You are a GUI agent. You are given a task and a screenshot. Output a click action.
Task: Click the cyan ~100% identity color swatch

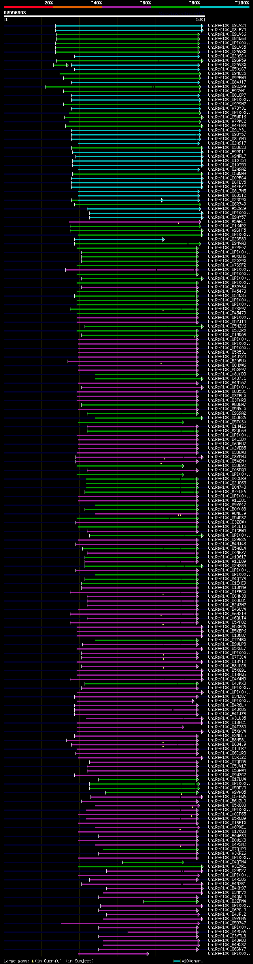pos(225,7)
